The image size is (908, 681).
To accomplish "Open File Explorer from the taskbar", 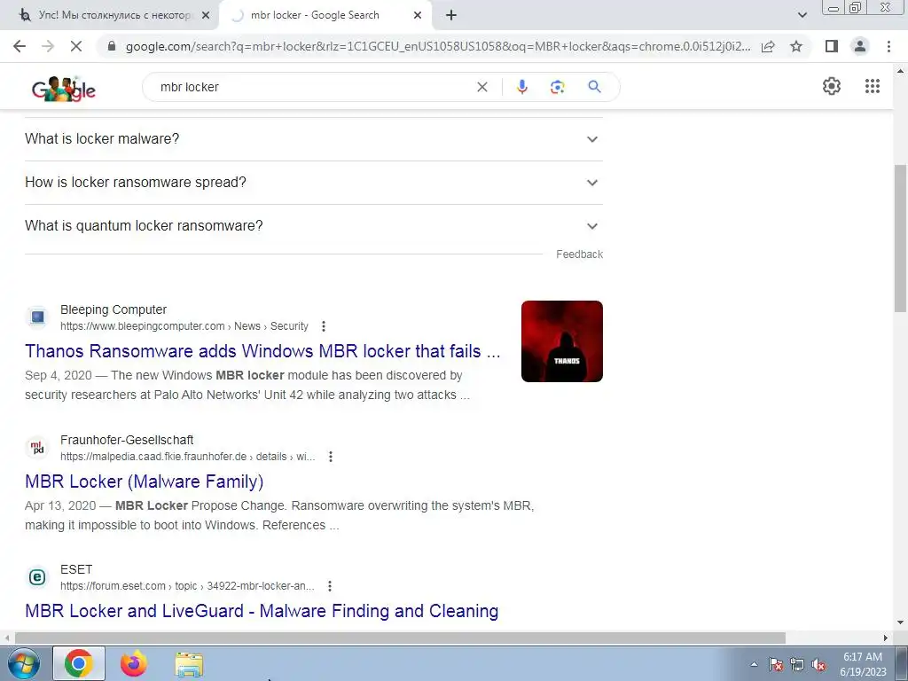I will click(189, 664).
